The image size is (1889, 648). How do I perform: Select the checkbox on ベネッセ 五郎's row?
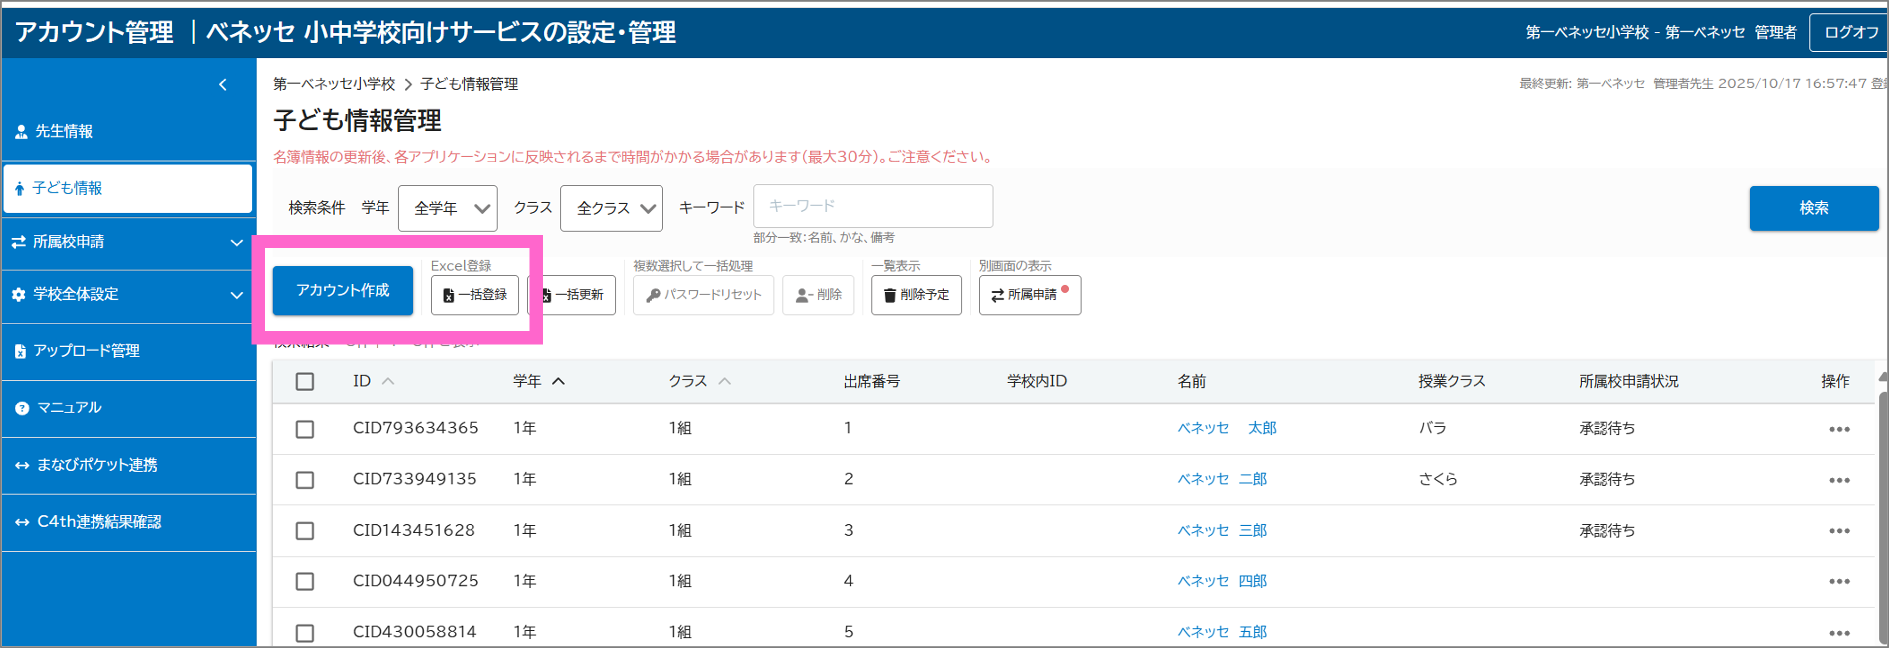coord(306,631)
